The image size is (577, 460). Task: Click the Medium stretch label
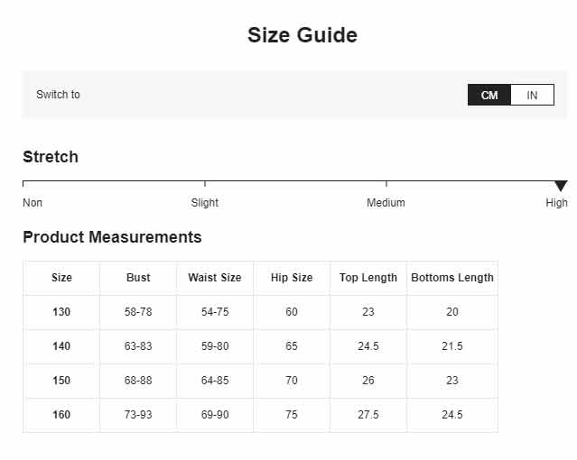click(386, 203)
